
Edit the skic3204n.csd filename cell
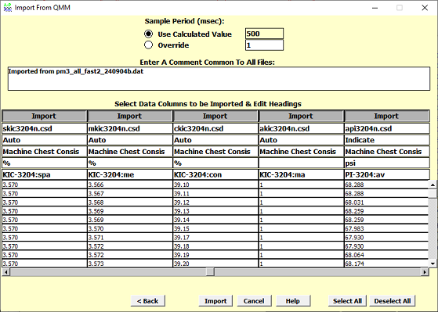coord(44,128)
